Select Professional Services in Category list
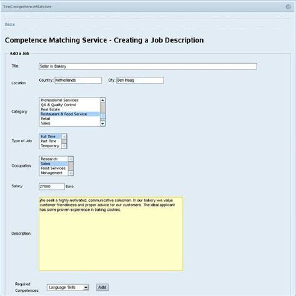The width and height of the screenshot is (296, 296). tap(69, 100)
